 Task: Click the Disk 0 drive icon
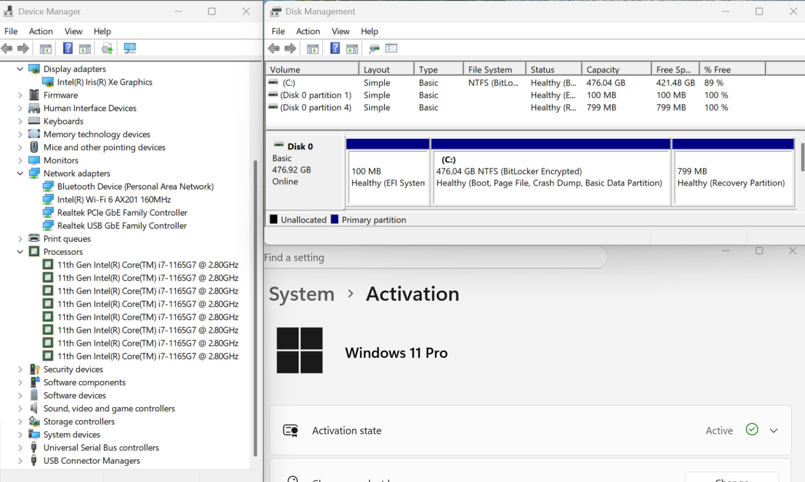coord(279,146)
